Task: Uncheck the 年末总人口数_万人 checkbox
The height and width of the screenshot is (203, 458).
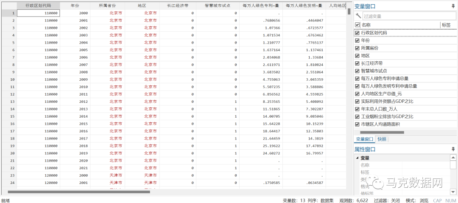Action: click(x=357, y=109)
